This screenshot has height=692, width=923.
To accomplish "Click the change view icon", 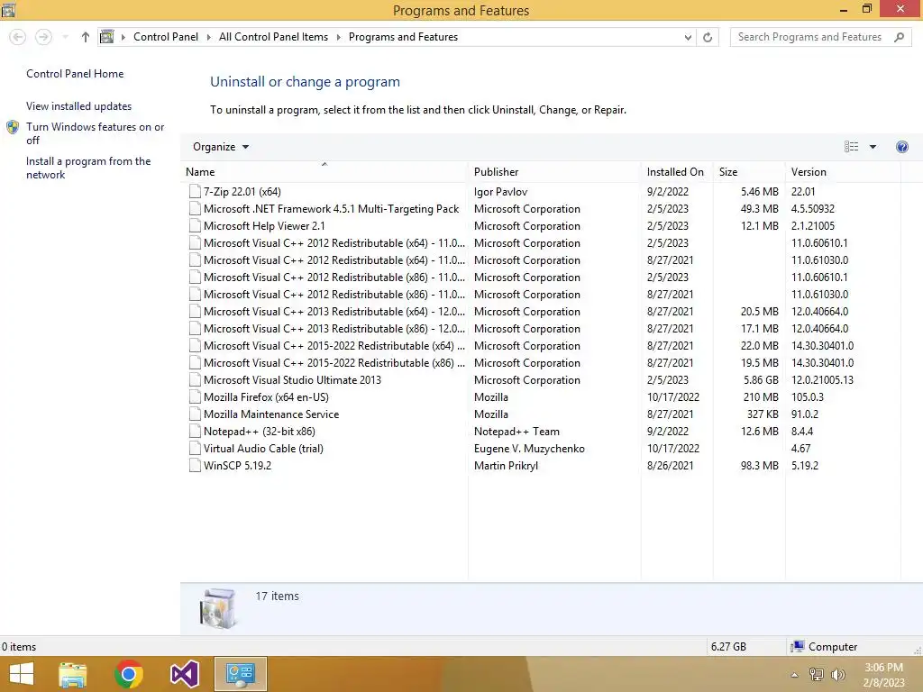I will click(851, 147).
